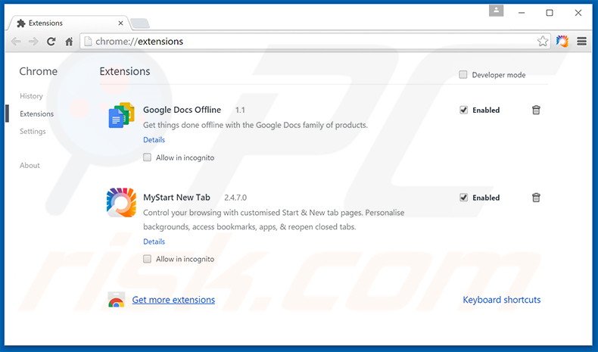Click the forward navigation arrow
Screen dimensions: 598x352
click(33, 42)
